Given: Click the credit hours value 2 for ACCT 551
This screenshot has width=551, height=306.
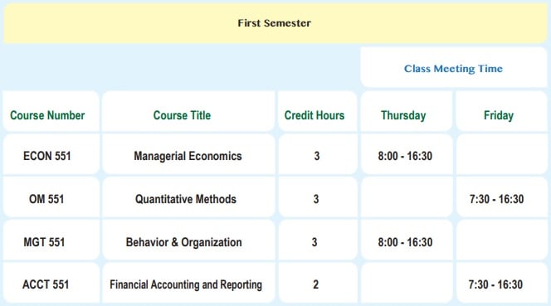Looking at the screenshot, I should (x=315, y=284).
